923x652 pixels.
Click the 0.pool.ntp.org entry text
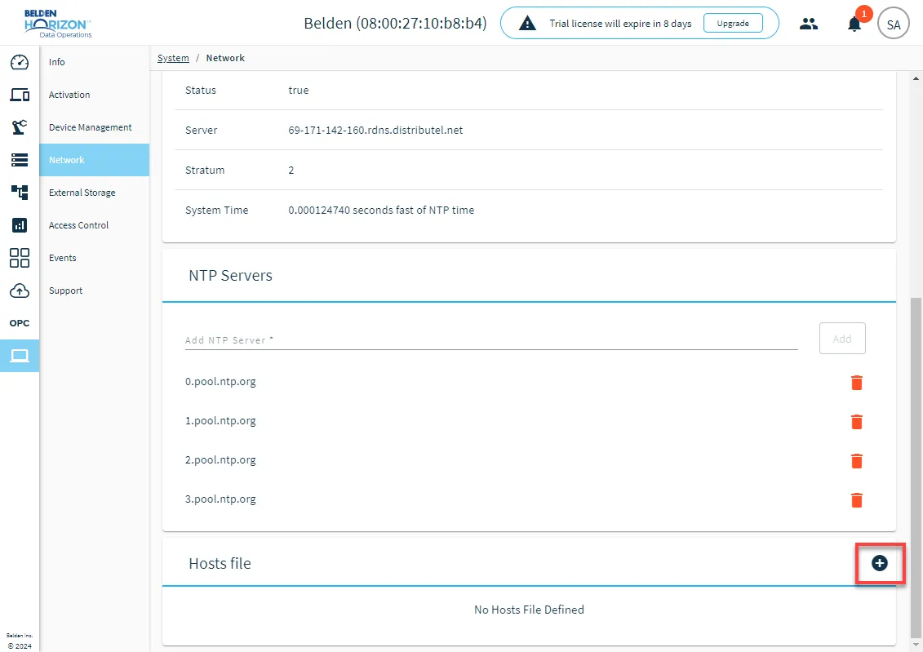pyautogui.click(x=220, y=381)
